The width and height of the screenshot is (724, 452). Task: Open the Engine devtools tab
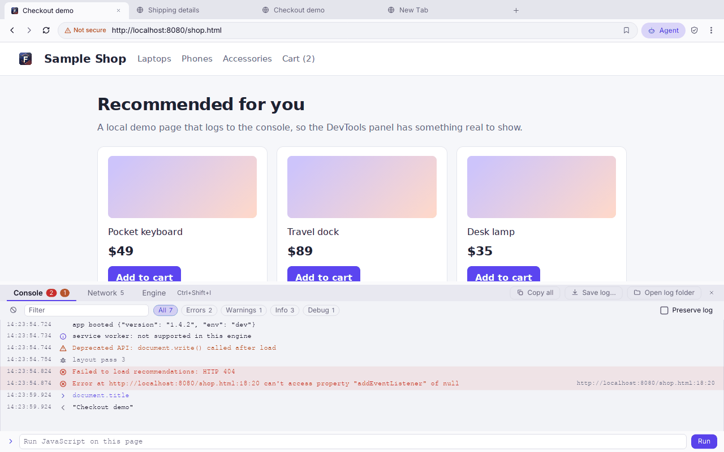pos(154,293)
